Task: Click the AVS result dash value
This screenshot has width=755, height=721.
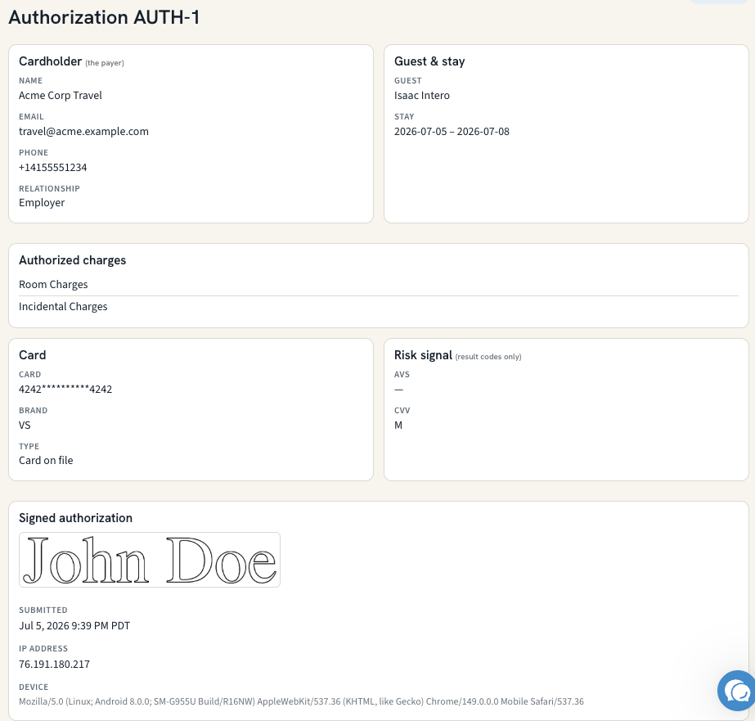Action: coord(398,390)
